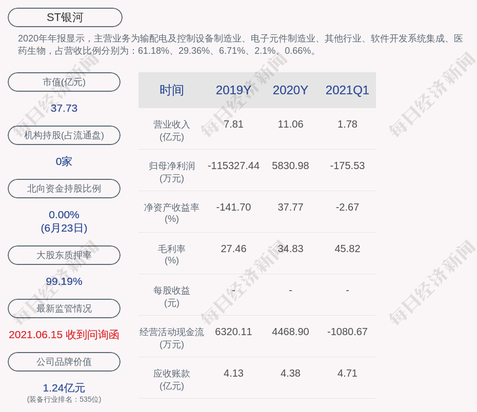Click the 2019Y revenue value 7.81
Image resolution: width=477 pixels, height=412 pixels.
pyautogui.click(x=234, y=125)
